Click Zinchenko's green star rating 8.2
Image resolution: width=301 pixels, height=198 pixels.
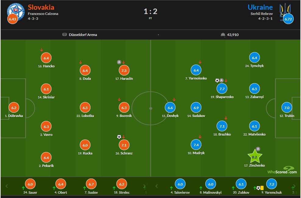click(255, 157)
